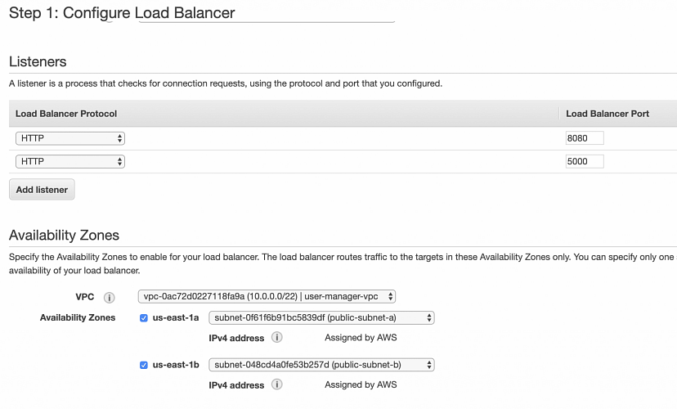Uncheck the us-east-1b availability zone

(x=144, y=365)
